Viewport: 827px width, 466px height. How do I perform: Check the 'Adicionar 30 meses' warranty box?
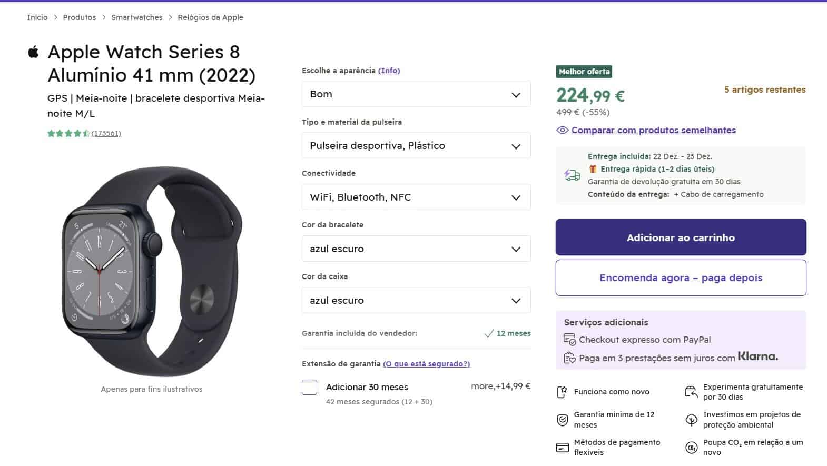pyautogui.click(x=309, y=387)
